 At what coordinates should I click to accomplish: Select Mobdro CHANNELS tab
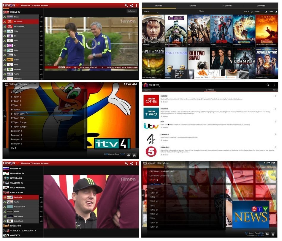point(210,90)
